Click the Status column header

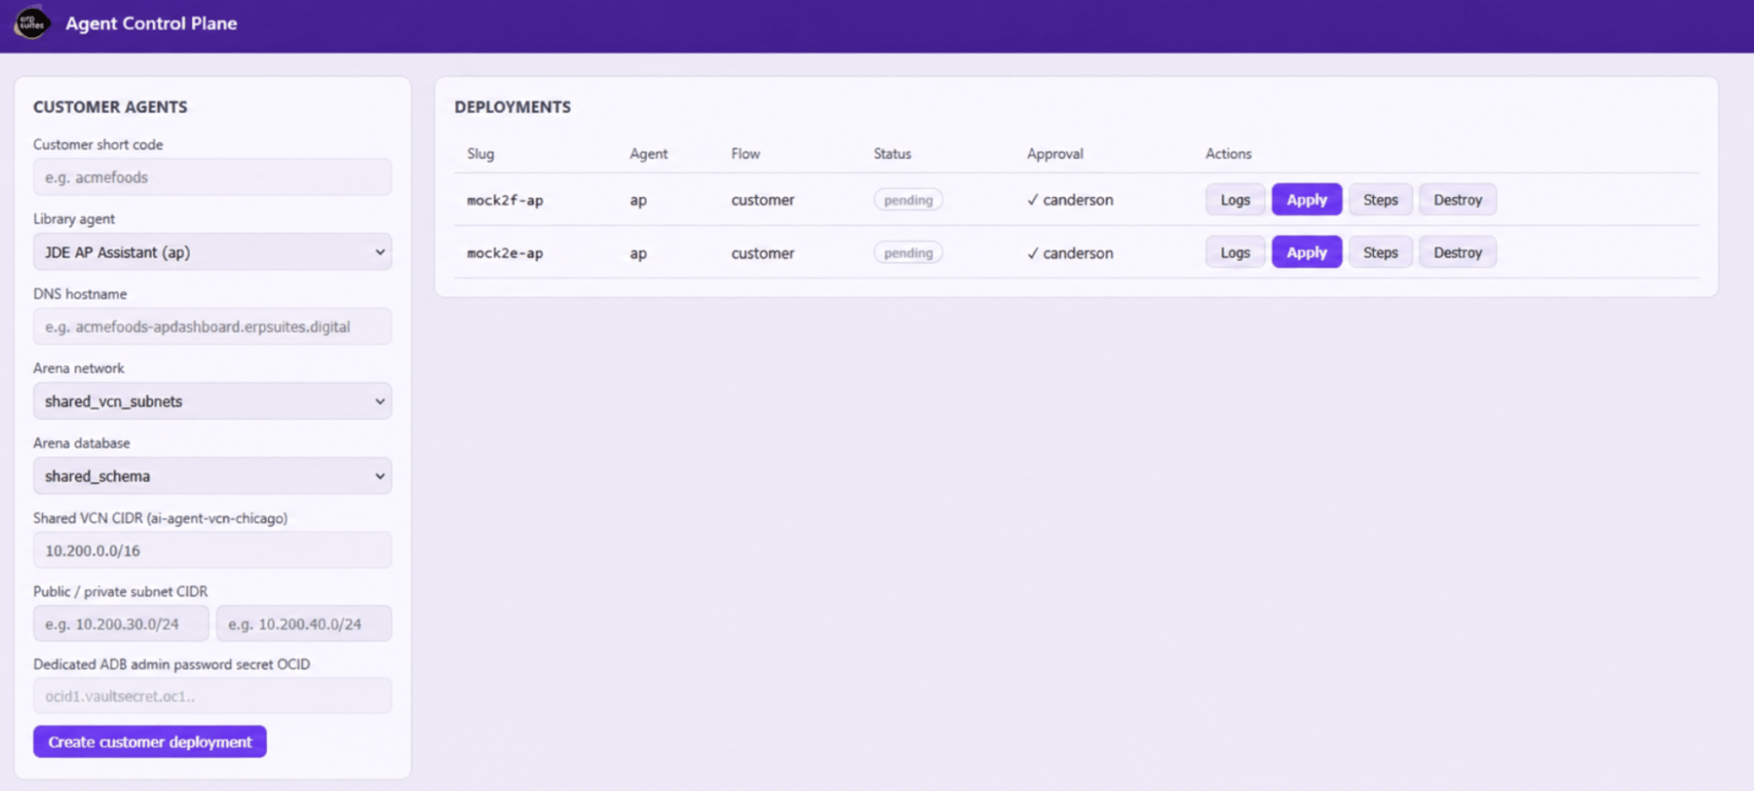[893, 154]
